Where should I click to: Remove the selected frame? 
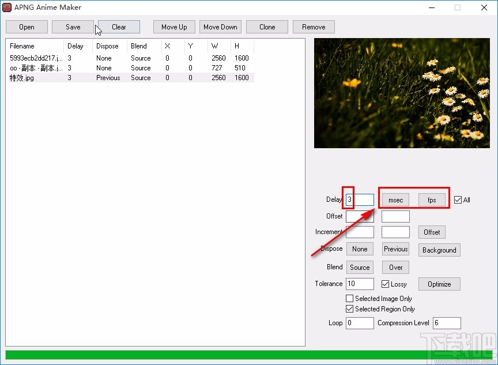pos(314,27)
